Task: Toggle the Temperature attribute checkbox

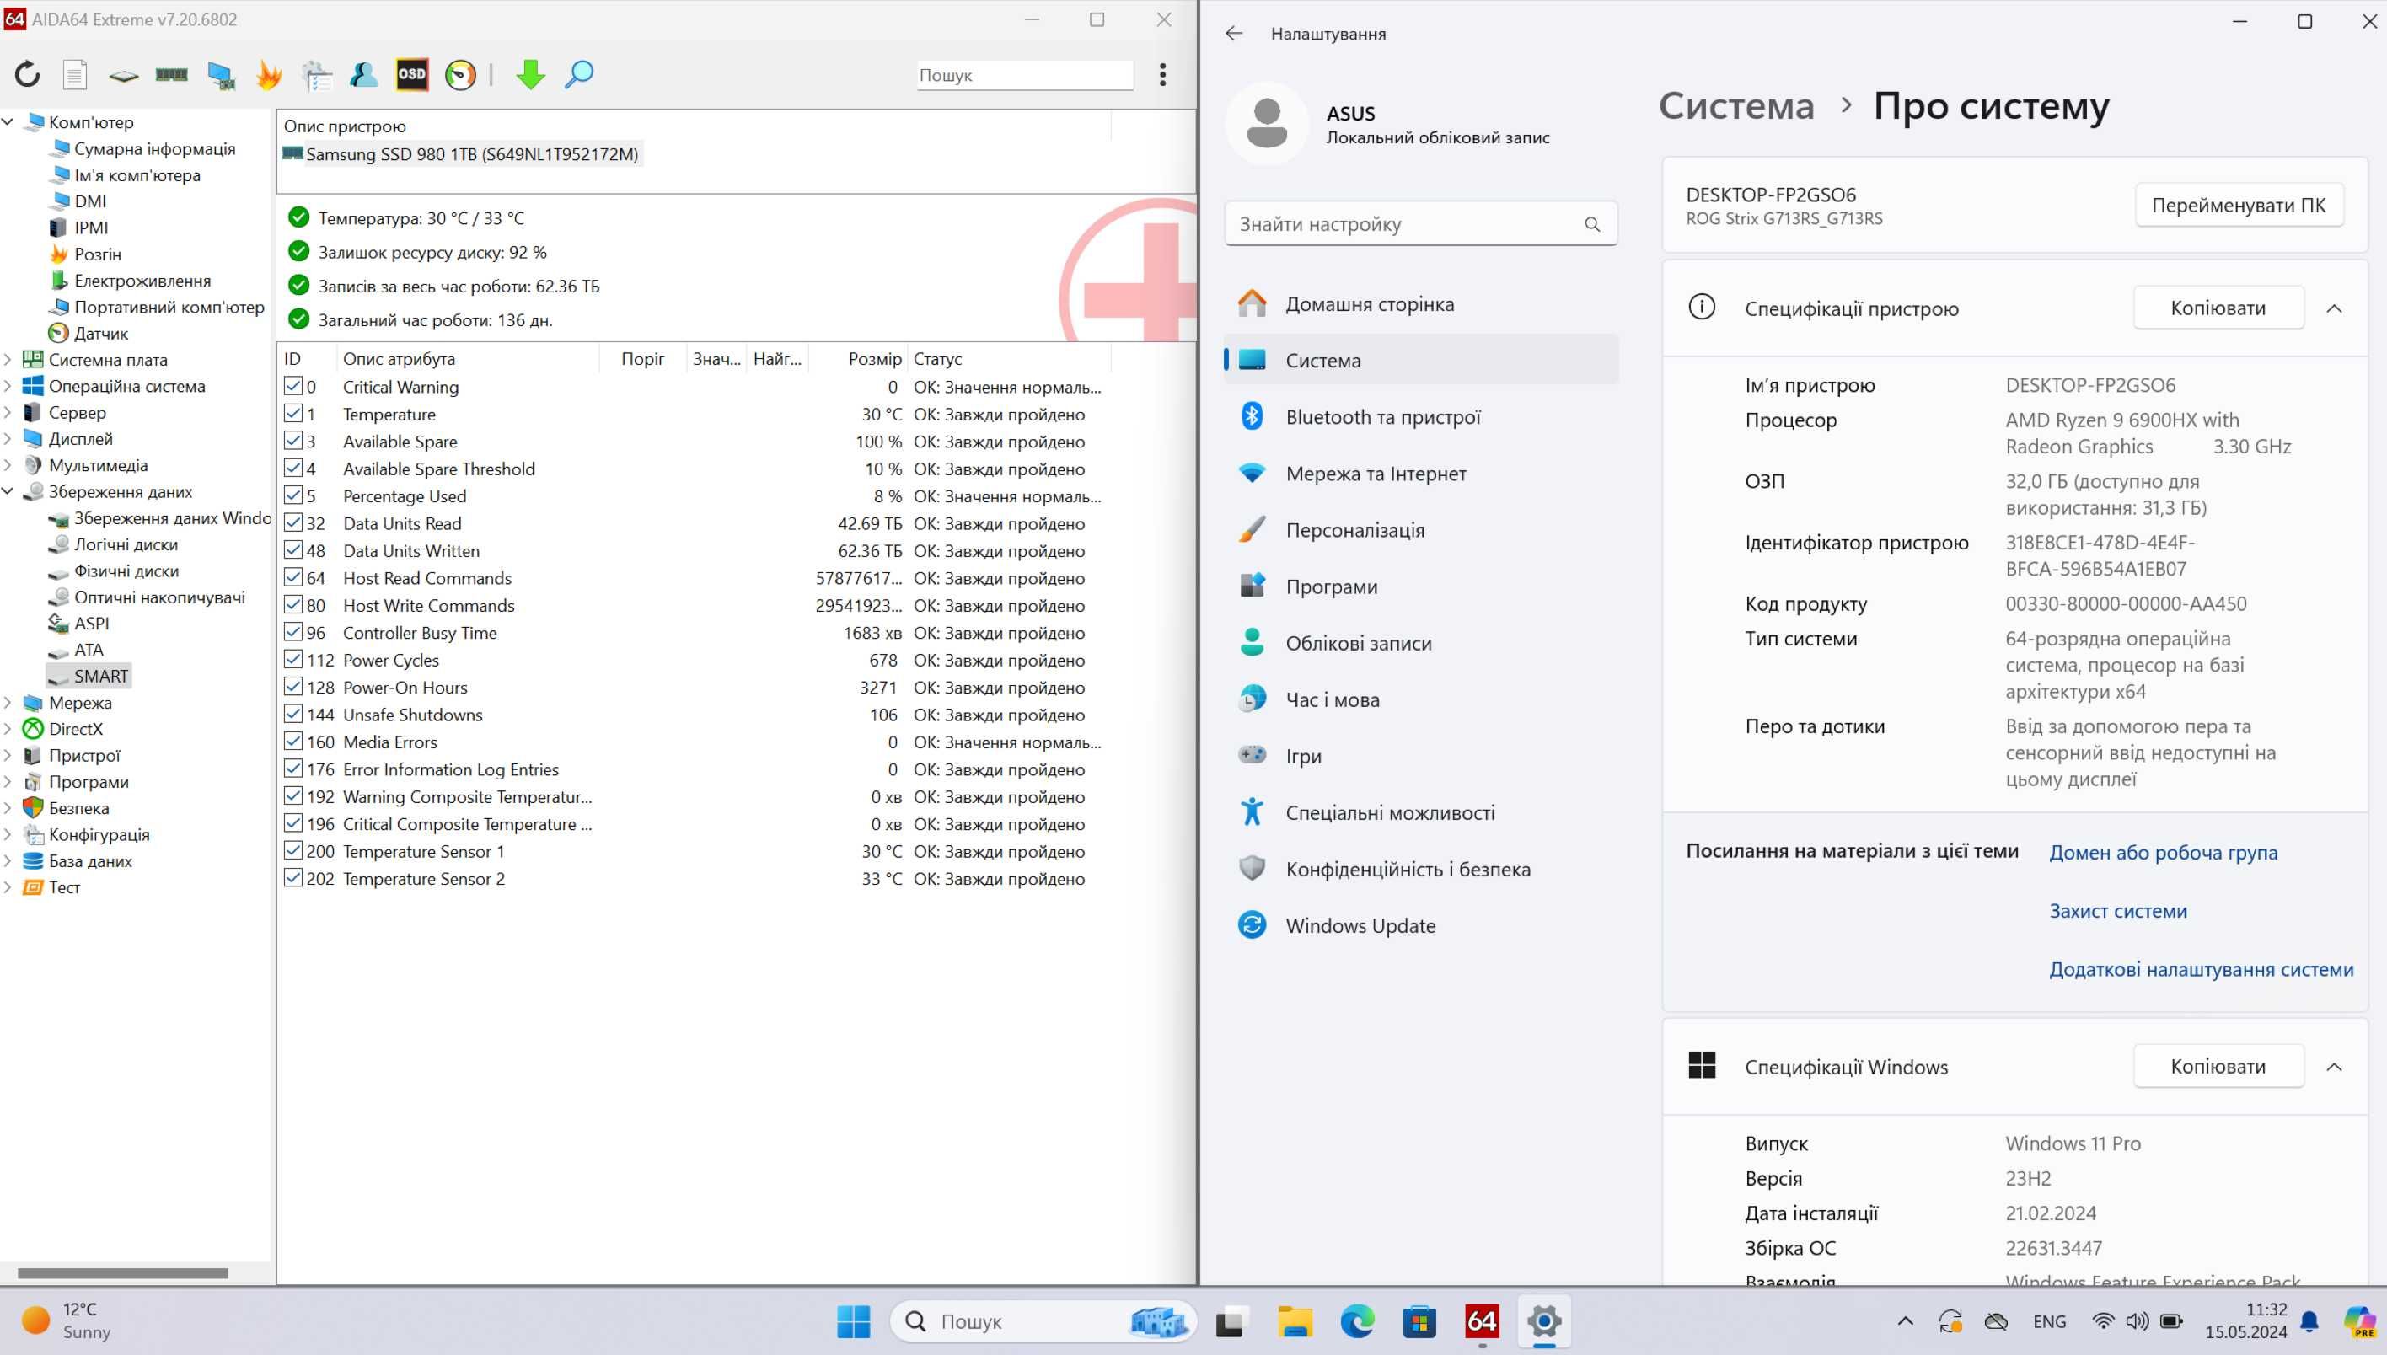Action: click(293, 413)
